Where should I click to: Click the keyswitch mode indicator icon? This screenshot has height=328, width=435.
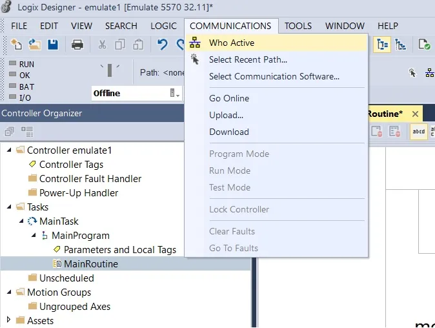coord(110,70)
